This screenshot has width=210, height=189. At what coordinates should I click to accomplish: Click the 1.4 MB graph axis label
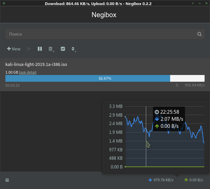click(x=116, y=141)
